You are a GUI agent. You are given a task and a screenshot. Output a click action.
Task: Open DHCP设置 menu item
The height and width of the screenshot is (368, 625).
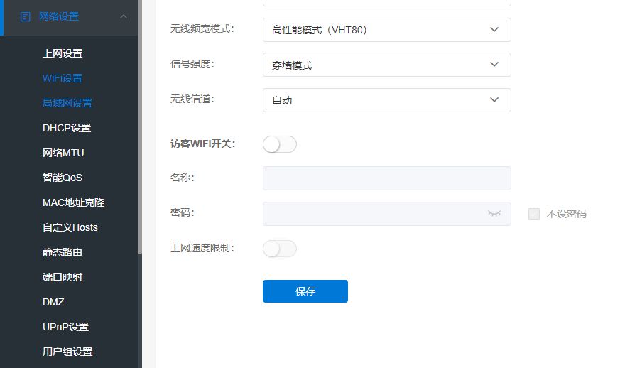tap(67, 128)
